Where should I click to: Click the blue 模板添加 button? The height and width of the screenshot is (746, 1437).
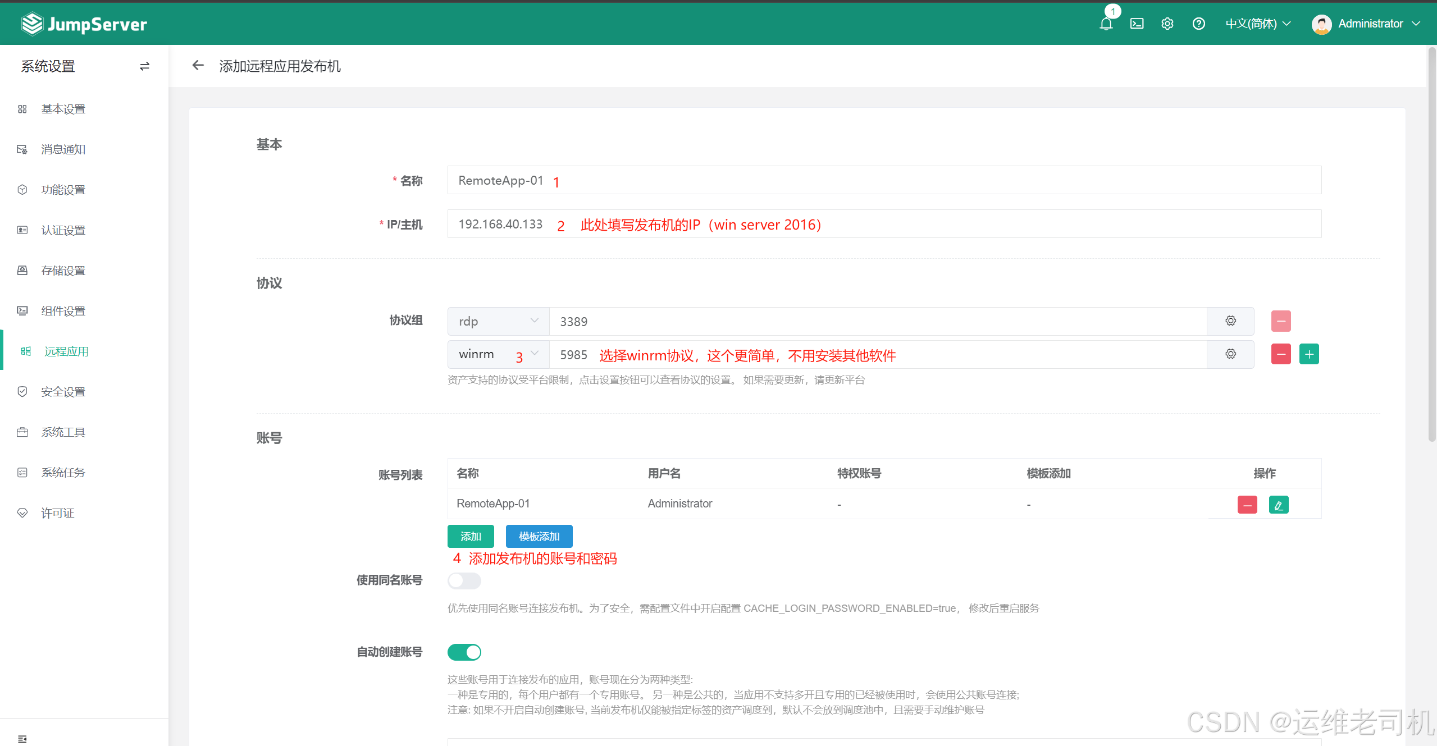[539, 537]
